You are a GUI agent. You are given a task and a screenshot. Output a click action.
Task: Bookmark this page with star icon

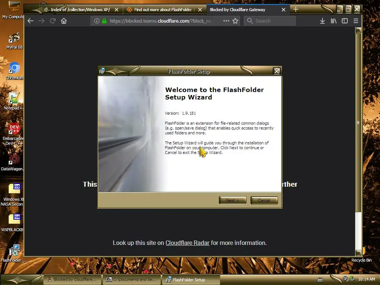pos(235,21)
